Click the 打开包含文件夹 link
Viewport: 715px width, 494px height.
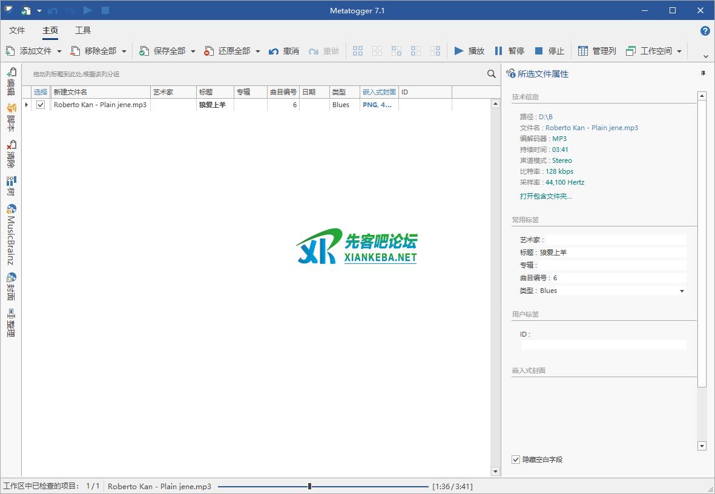pos(545,196)
